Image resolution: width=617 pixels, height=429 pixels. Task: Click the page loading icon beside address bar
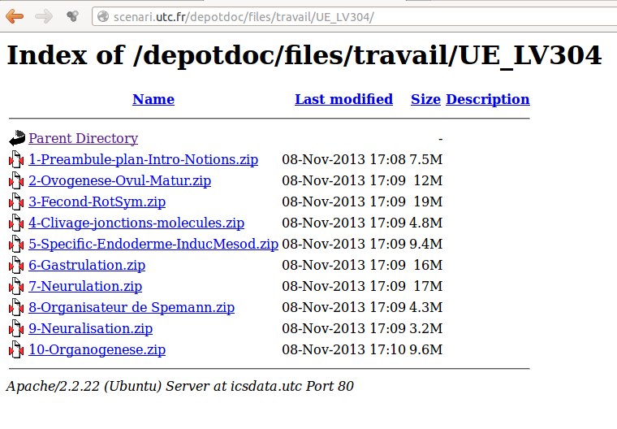pyautogui.click(x=72, y=16)
